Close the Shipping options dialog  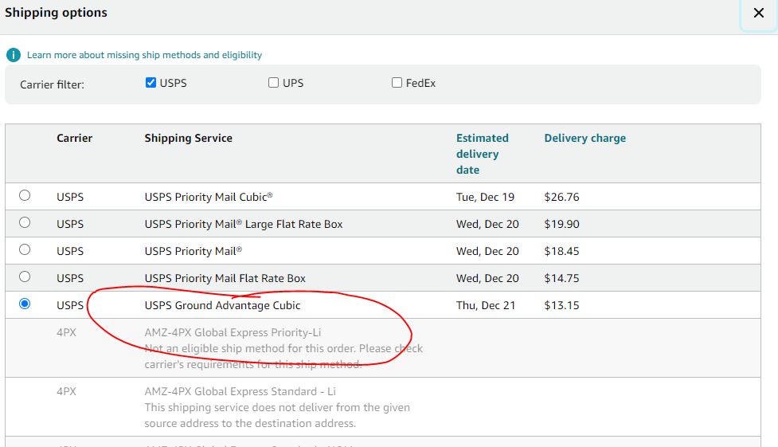759,13
